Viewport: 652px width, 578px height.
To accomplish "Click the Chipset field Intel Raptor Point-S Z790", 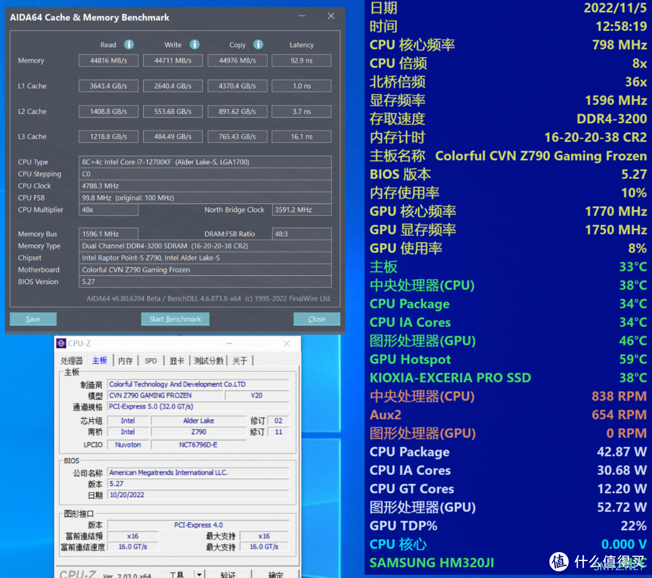I will coord(205,257).
